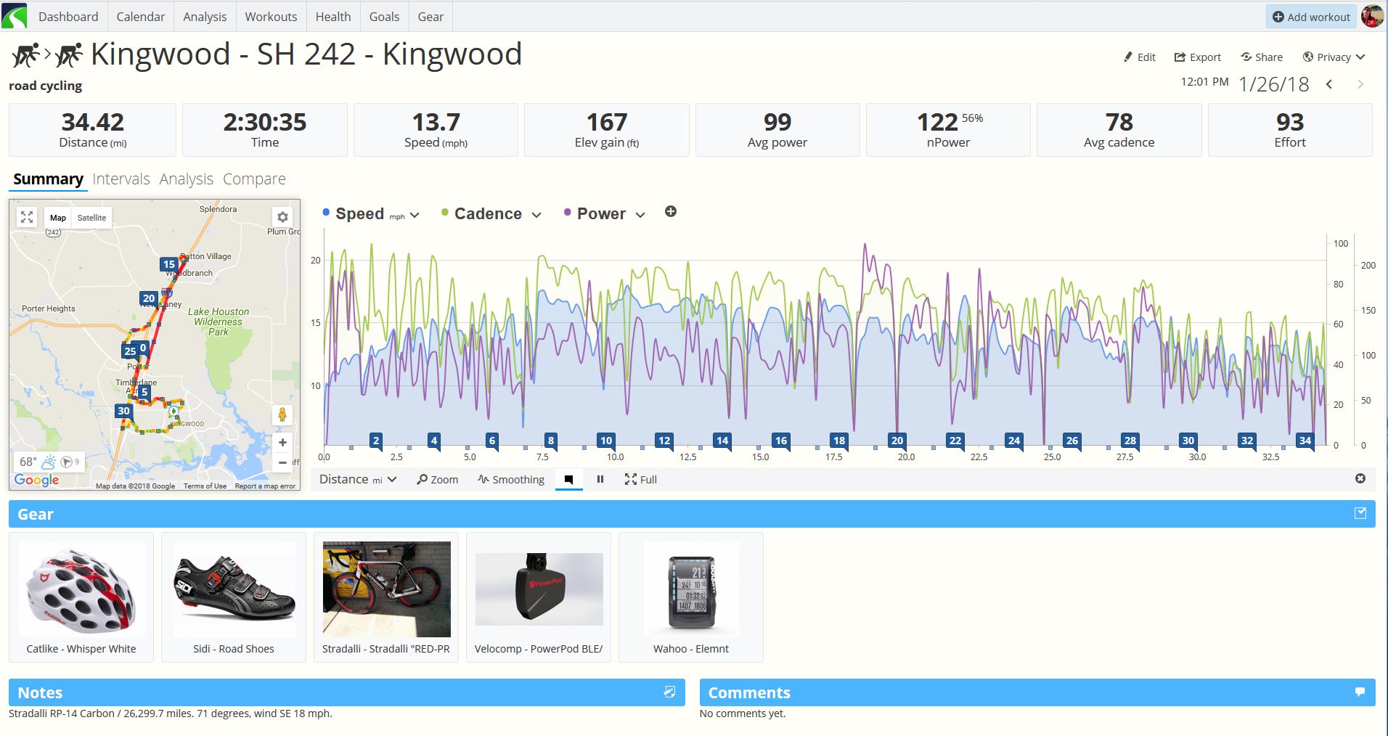Click the Export link
This screenshot has width=1388, height=736.
[x=1198, y=57]
